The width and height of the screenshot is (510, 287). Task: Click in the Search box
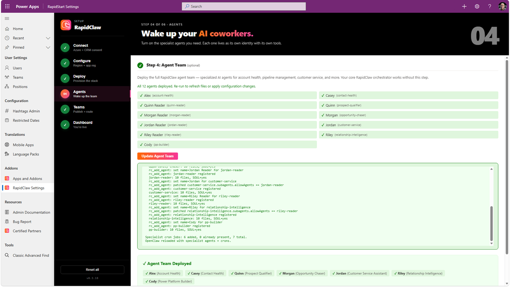click(x=244, y=6)
